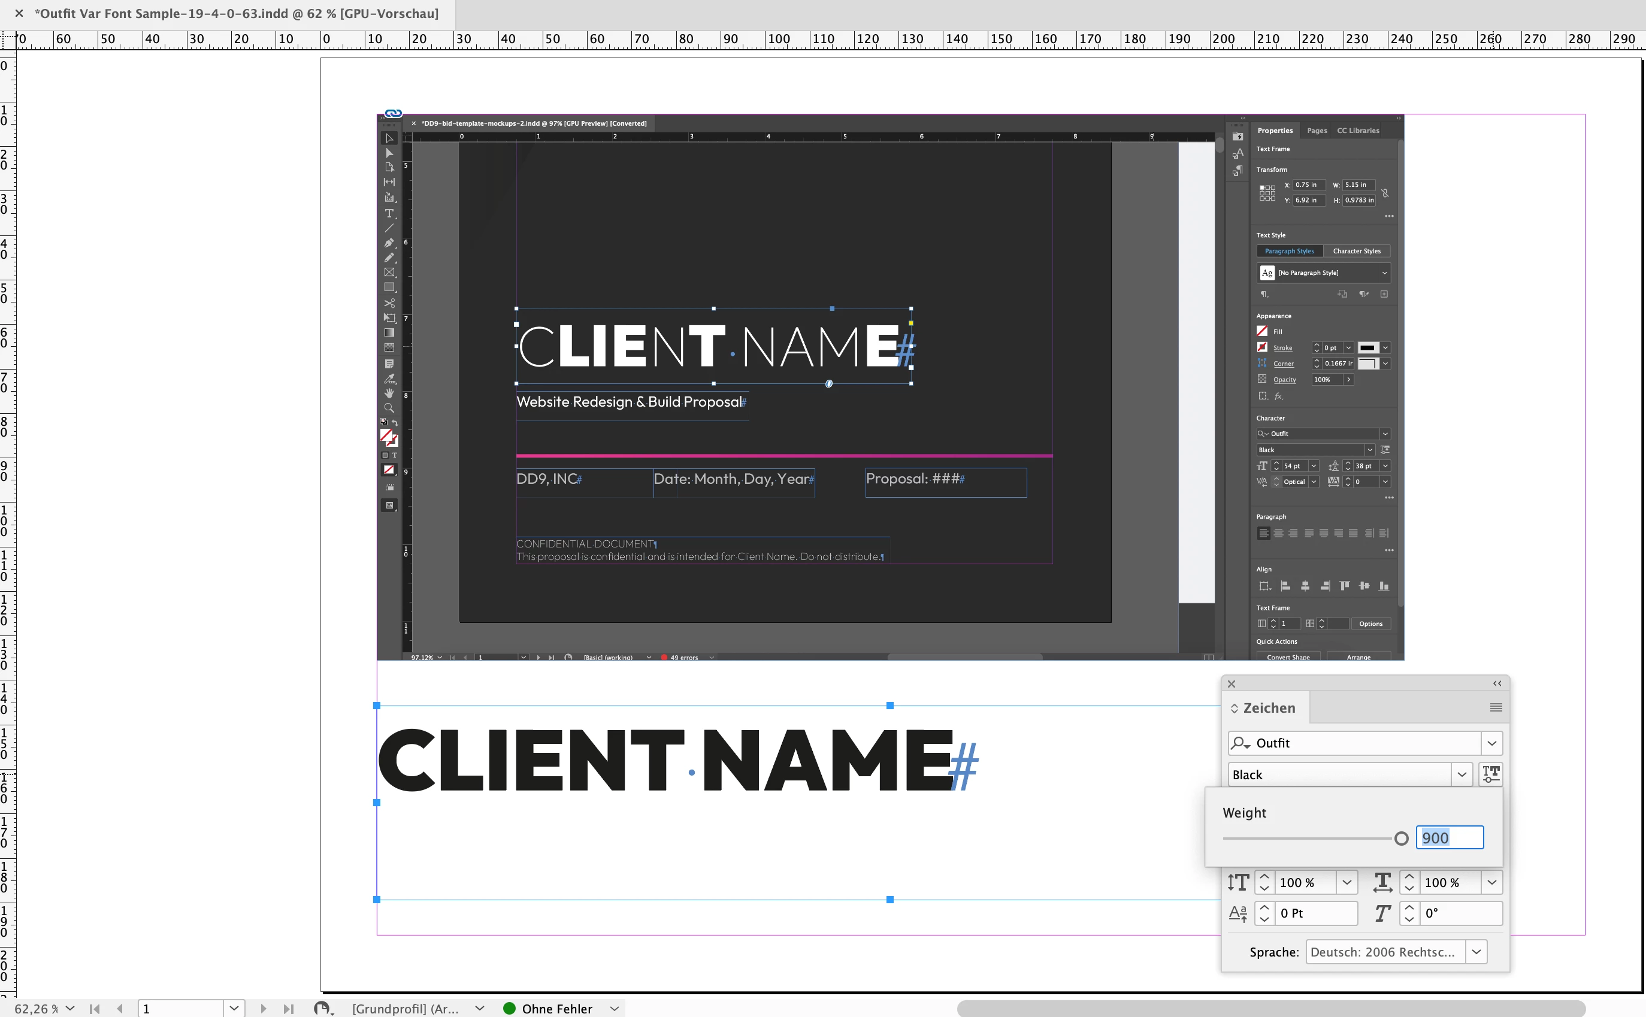Select the Zeichen panel tab
1646x1017 pixels.
pyautogui.click(x=1269, y=707)
